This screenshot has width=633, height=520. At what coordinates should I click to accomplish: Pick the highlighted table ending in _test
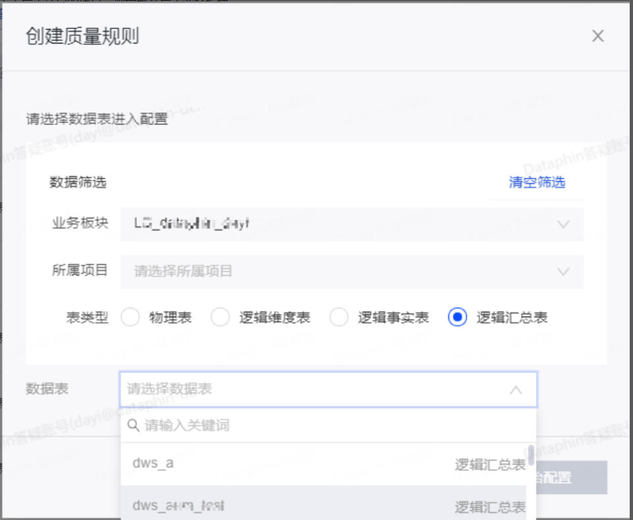(179, 506)
